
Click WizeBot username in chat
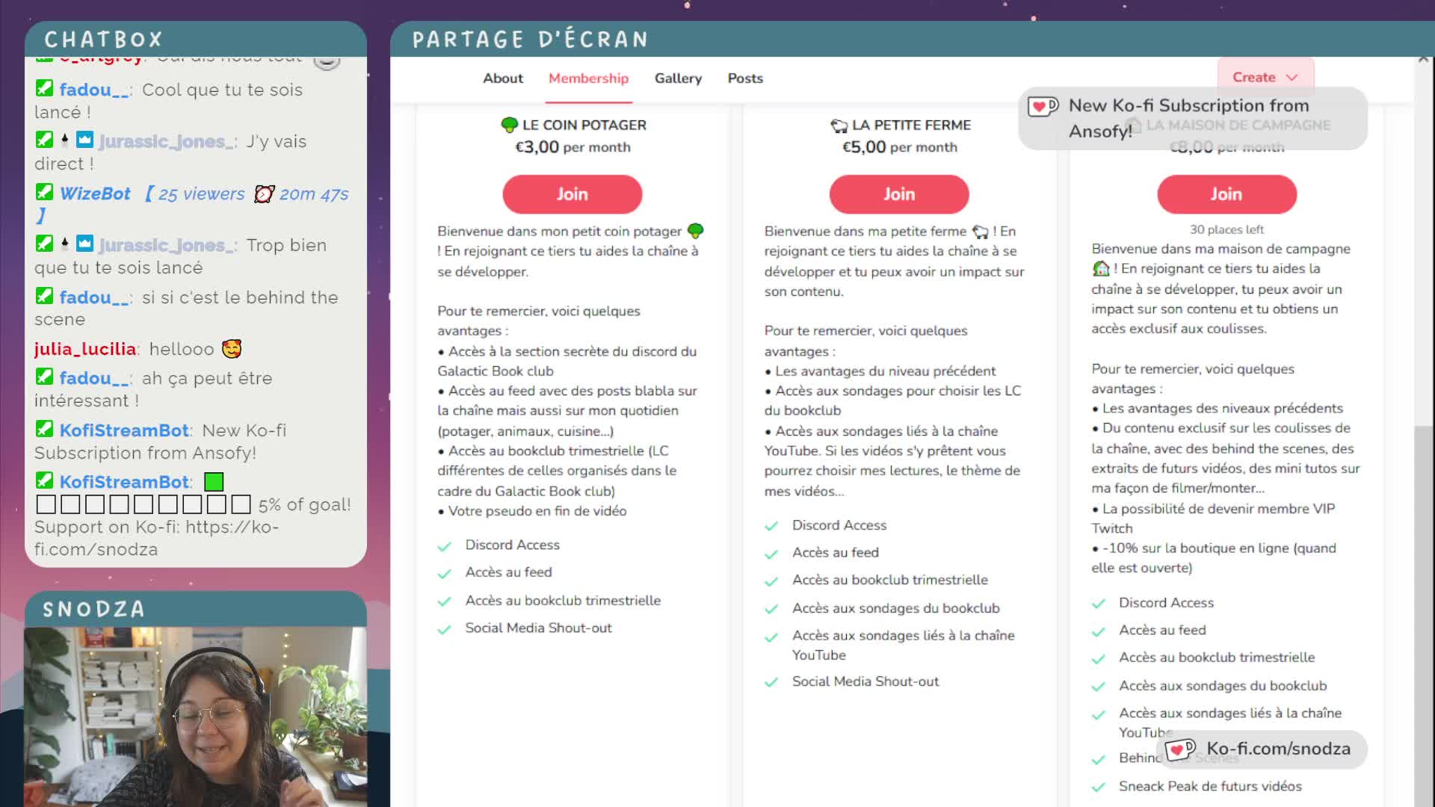(95, 194)
